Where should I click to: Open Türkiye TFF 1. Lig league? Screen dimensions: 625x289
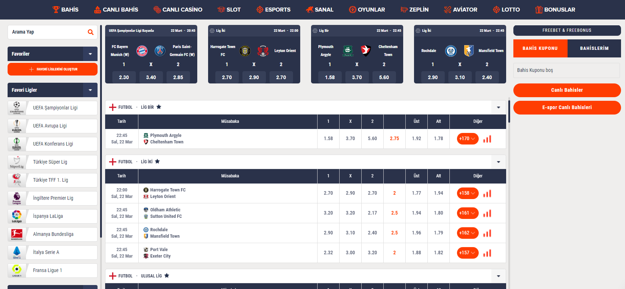tap(52, 180)
